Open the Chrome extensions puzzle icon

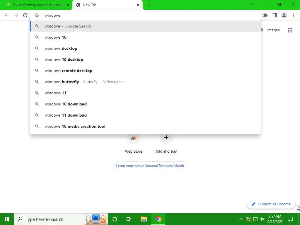pyautogui.click(x=265, y=15)
